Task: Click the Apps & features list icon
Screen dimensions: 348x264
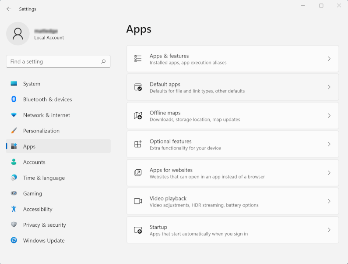Action: point(138,58)
